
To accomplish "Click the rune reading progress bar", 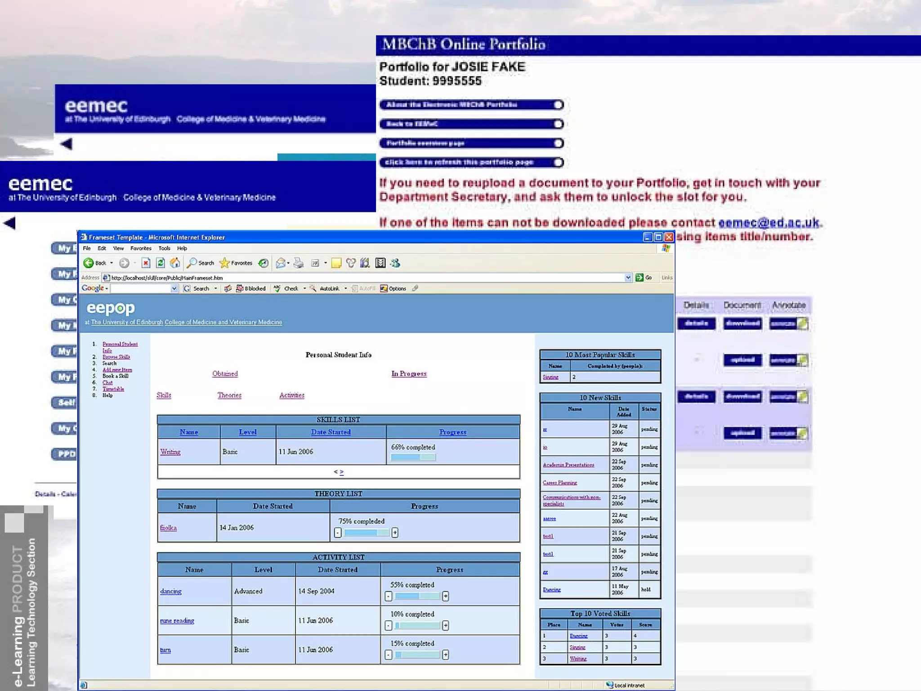I will [417, 625].
